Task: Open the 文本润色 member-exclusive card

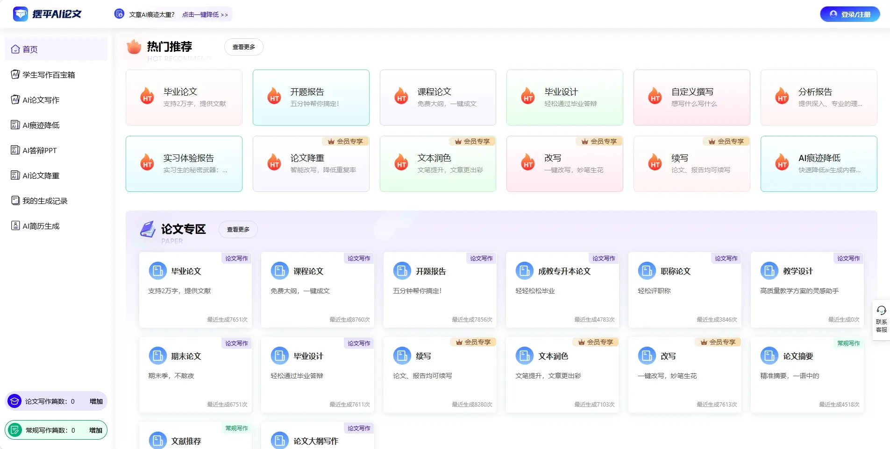Action: [x=438, y=164]
